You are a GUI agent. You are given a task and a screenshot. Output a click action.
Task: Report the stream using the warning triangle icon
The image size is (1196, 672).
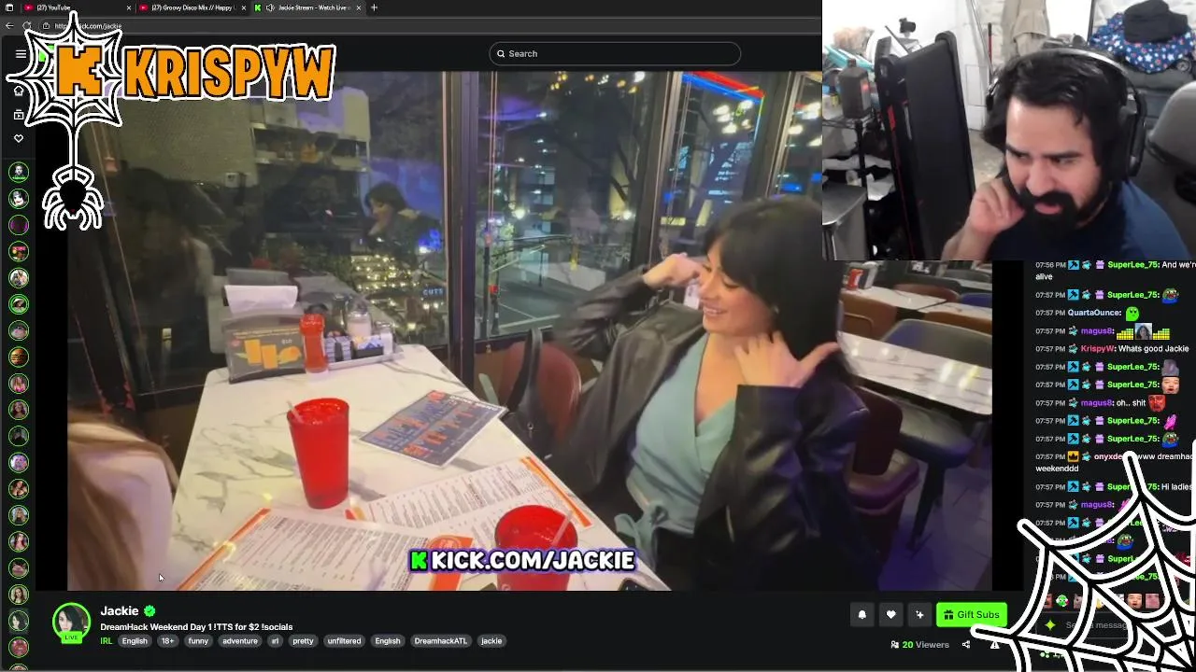[994, 644]
